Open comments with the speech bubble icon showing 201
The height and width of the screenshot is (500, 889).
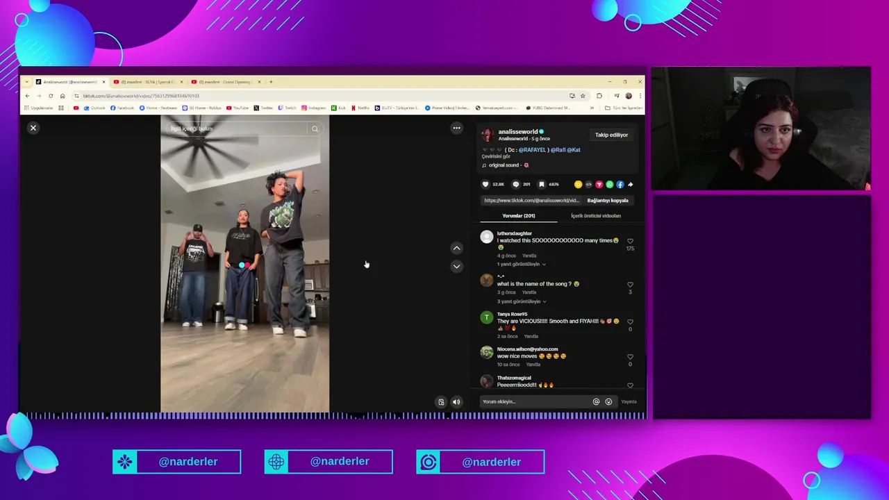515,184
